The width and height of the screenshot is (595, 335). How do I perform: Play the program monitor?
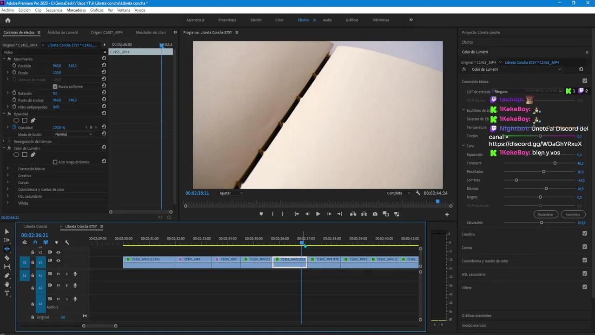pos(318,214)
